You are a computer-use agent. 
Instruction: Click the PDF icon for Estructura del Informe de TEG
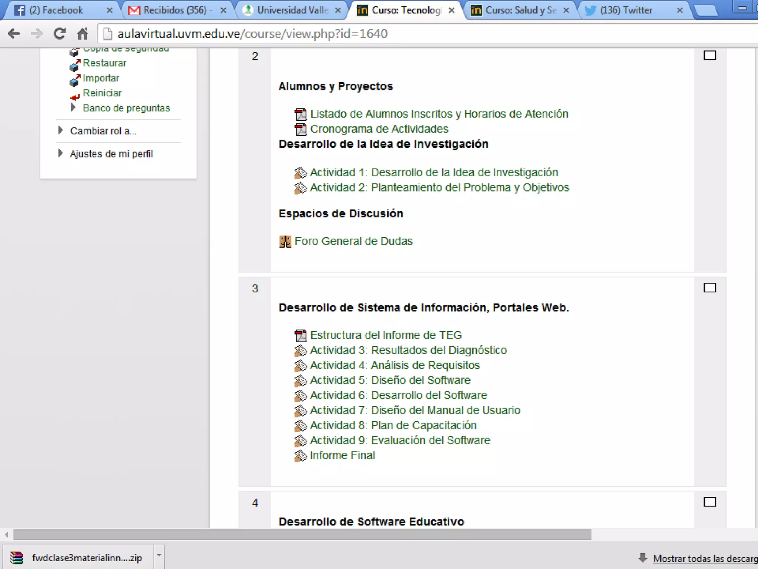coord(300,336)
